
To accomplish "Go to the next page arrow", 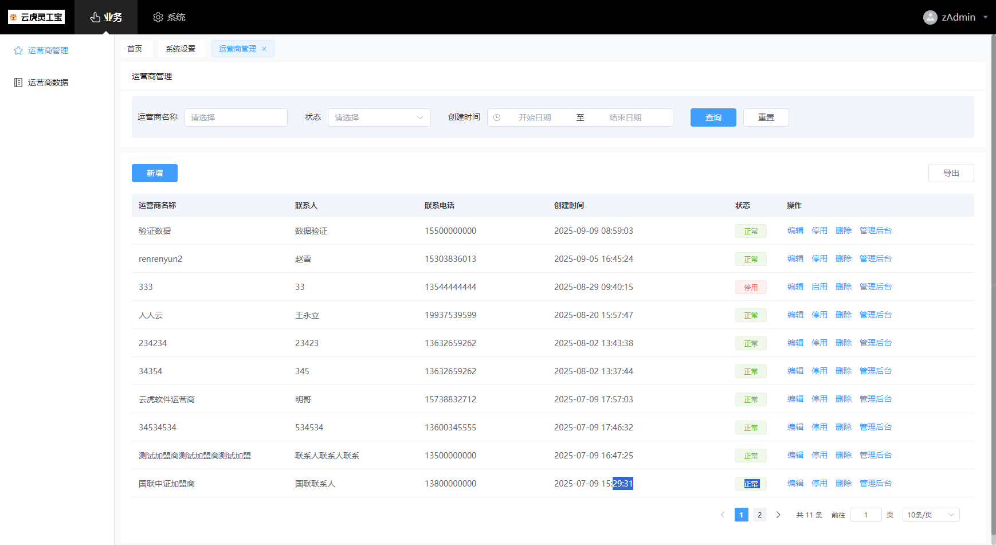I will tap(778, 515).
